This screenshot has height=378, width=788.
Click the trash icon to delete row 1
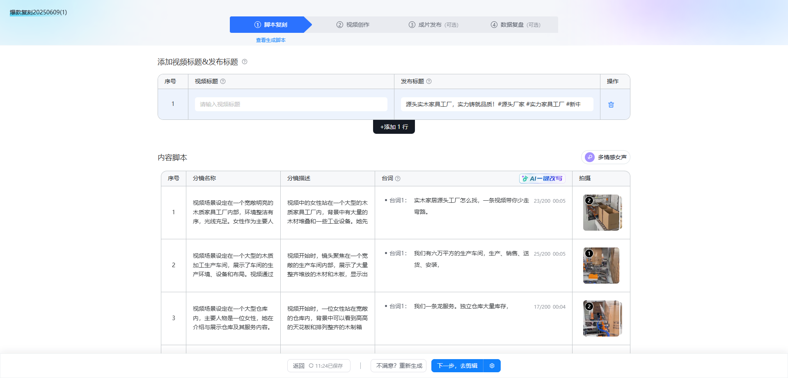point(611,105)
